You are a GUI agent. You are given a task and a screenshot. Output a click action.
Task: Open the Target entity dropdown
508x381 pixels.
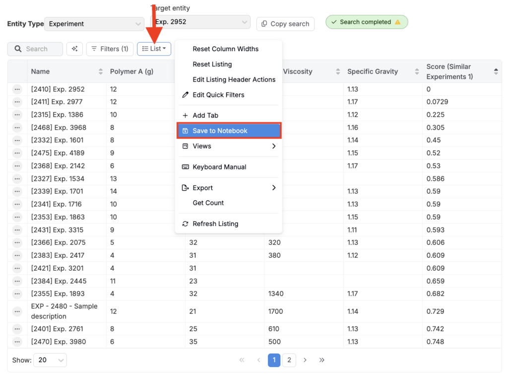pos(200,22)
